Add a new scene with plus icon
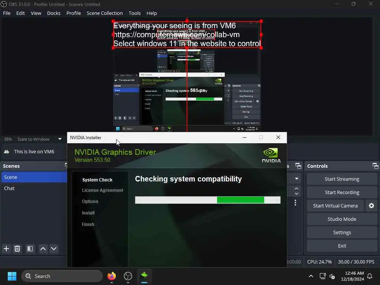Image resolution: width=380 pixels, height=285 pixels. point(6,249)
